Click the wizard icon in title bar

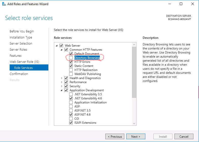tap(4, 4)
